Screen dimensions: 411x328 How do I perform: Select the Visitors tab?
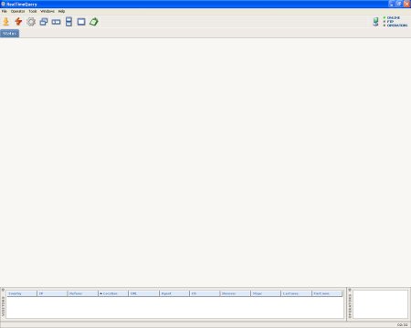[10, 34]
